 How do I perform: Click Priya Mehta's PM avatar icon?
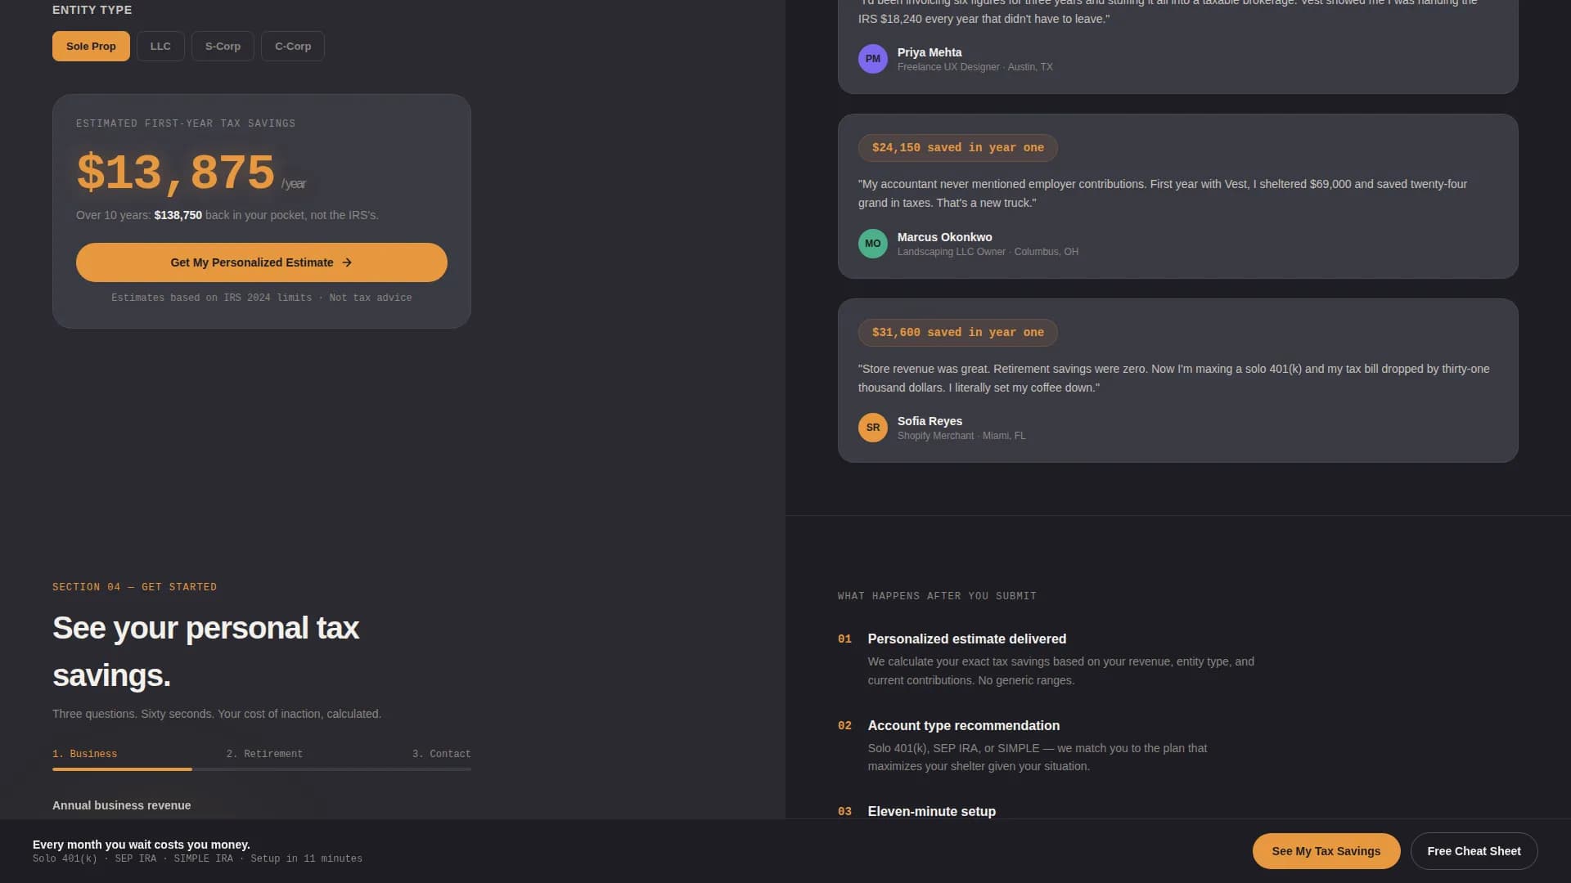coord(873,58)
